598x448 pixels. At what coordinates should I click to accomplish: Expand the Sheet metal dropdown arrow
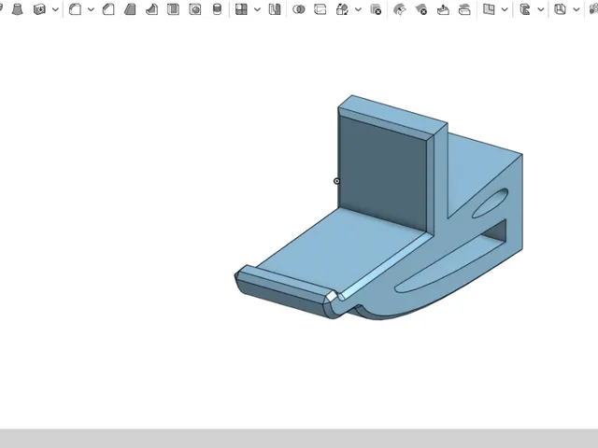577,9
